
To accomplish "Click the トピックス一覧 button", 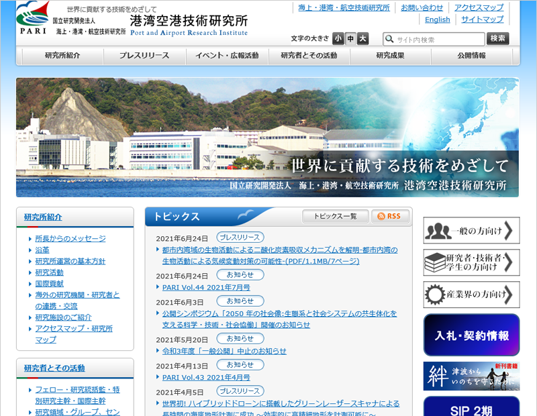I will click(335, 217).
